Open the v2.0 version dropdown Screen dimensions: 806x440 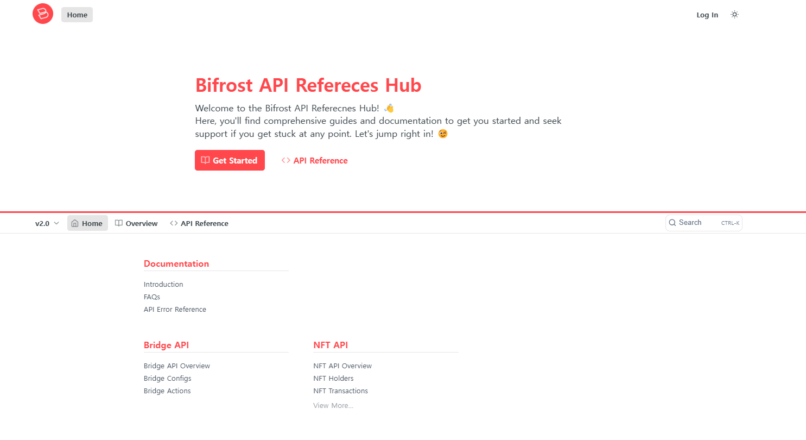(47, 223)
